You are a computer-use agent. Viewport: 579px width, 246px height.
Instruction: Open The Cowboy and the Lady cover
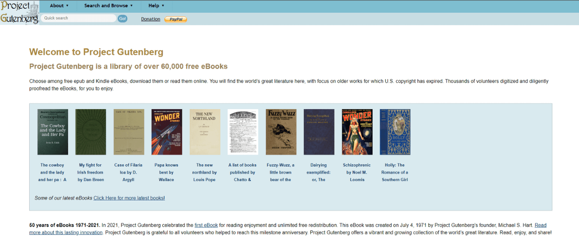coord(53,132)
